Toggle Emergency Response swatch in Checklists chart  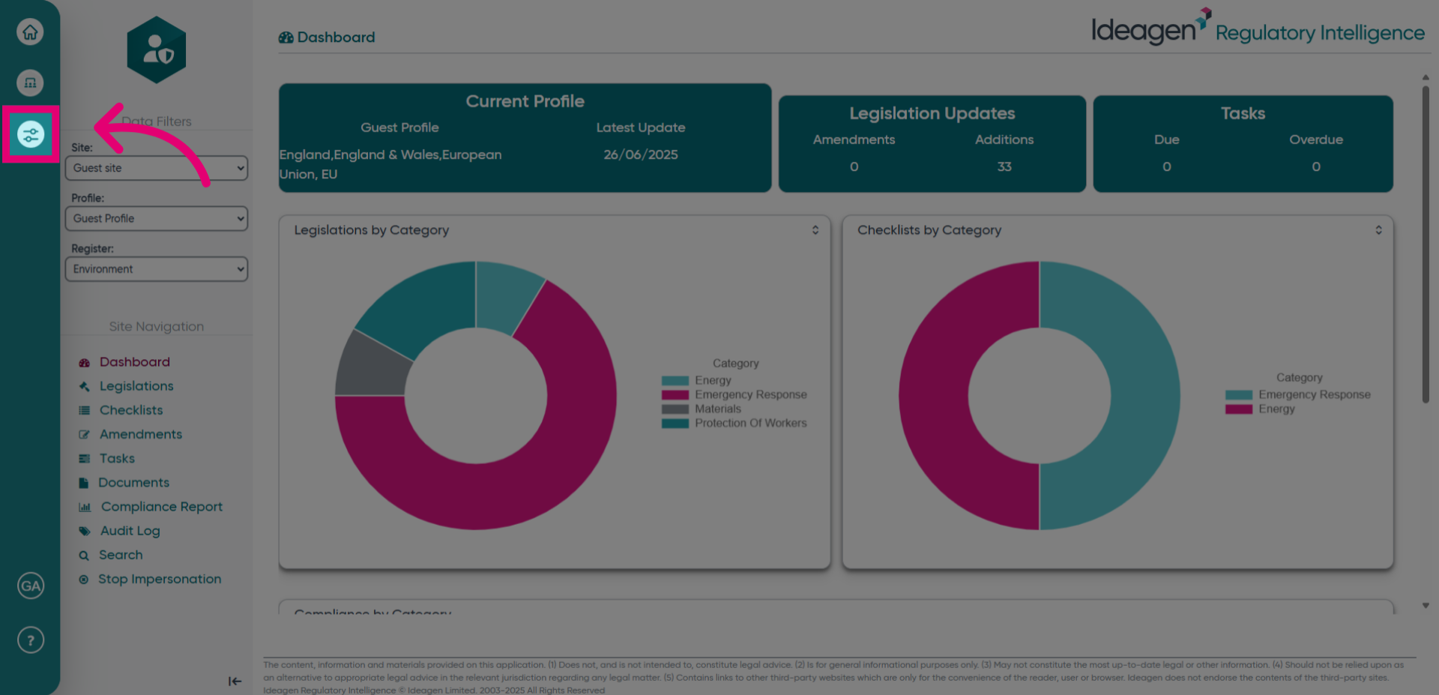click(x=1239, y=395)
